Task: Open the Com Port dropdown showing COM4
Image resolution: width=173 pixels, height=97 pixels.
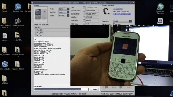Action: (x=68, y=12)
